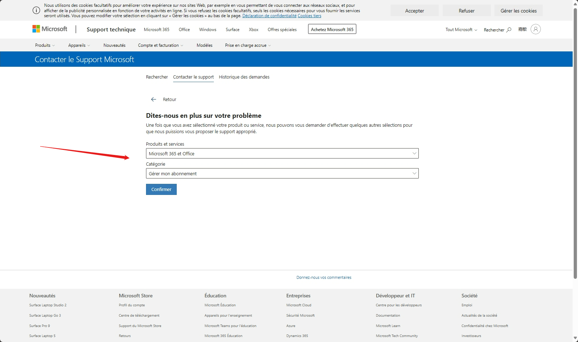Open the Historique des demandes tab
Image resolution: width=578 pixels, height=342 pixels.
coord(244,77)
